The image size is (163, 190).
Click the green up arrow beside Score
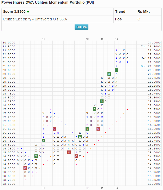[x=28, y=12]
